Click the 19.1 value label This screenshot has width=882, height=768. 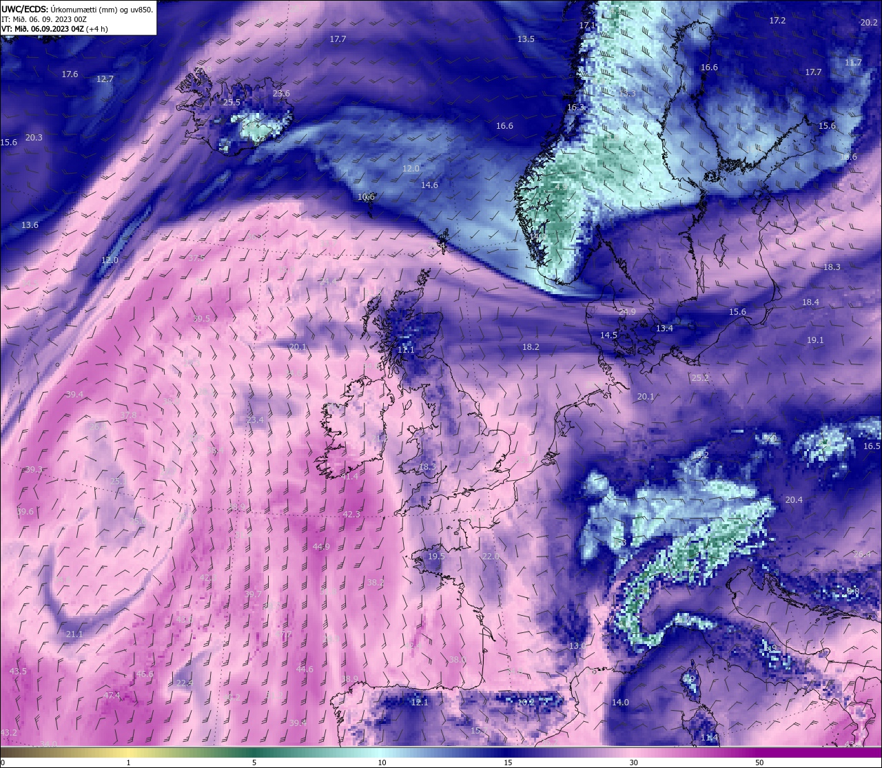(x=815, y=340)
